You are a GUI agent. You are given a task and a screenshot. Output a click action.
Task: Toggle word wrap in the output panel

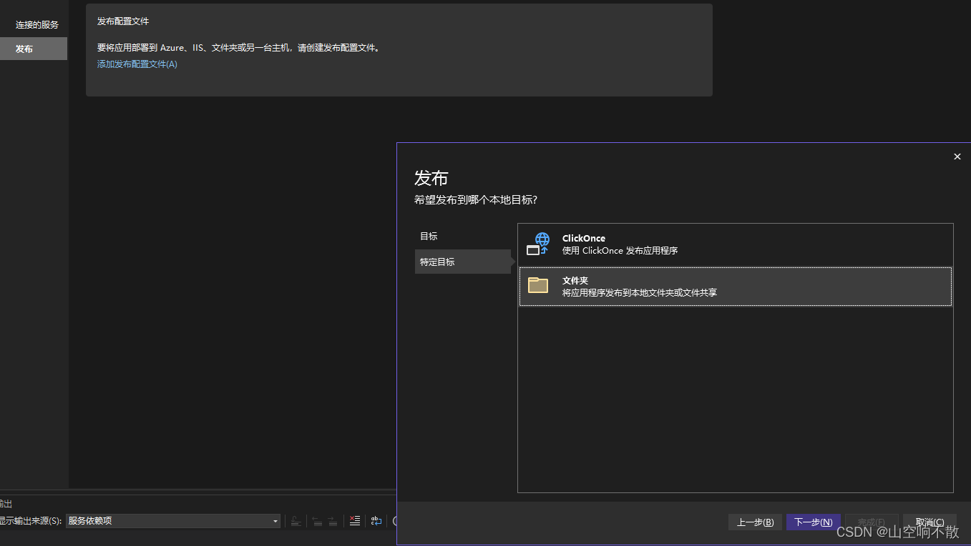pyautogui.click(x=376, y=521)
